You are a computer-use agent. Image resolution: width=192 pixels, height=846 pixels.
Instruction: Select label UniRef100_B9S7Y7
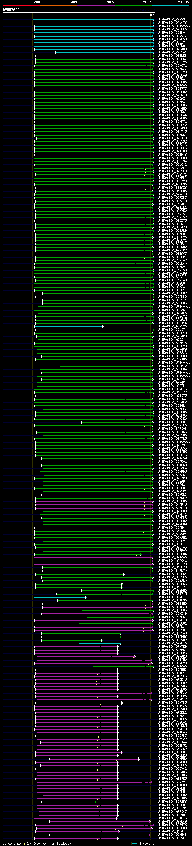tap(172, 89)
